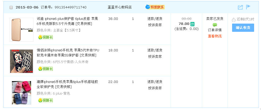Click the green chat bubble icon
Image resolution: width=261 pixels, height=110 pixels.
[215, 25]
